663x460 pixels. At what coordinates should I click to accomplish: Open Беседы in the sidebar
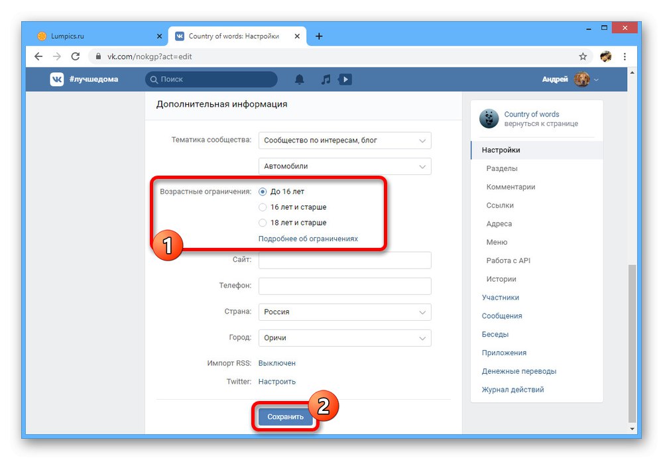(495, 334)
